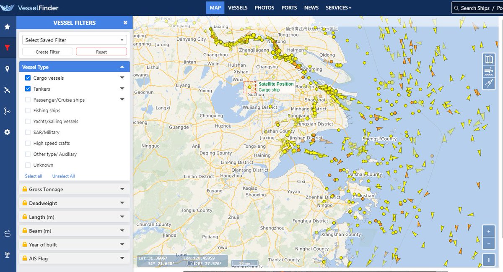
Task: Expand the Gross Tonnage filter
Action: click(x=75, y=189)
